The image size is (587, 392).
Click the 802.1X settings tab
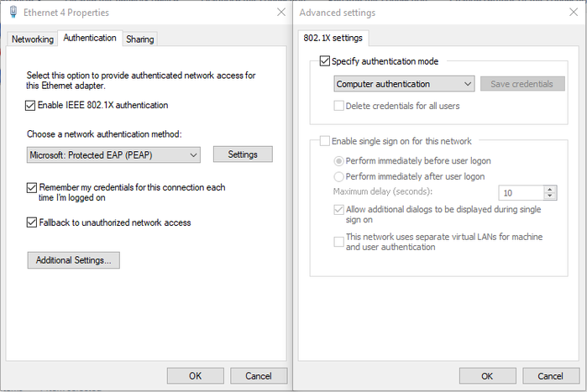335,38
